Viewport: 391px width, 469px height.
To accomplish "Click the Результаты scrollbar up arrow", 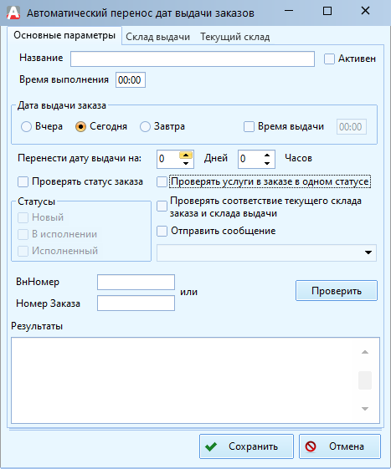I will coord(365,352).
